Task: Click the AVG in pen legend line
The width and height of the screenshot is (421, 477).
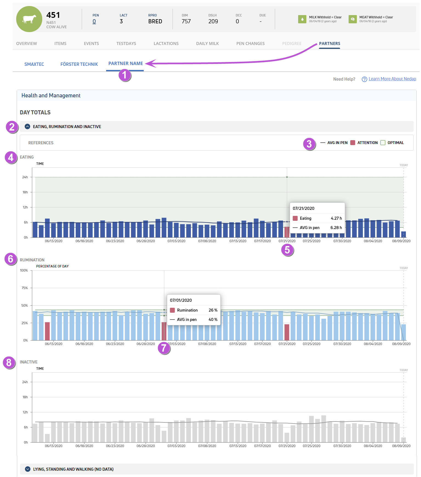Action: point(323,143)
